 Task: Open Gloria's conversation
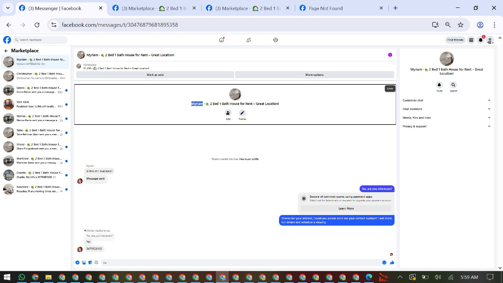pyautogui.click(x=35, y=90)
